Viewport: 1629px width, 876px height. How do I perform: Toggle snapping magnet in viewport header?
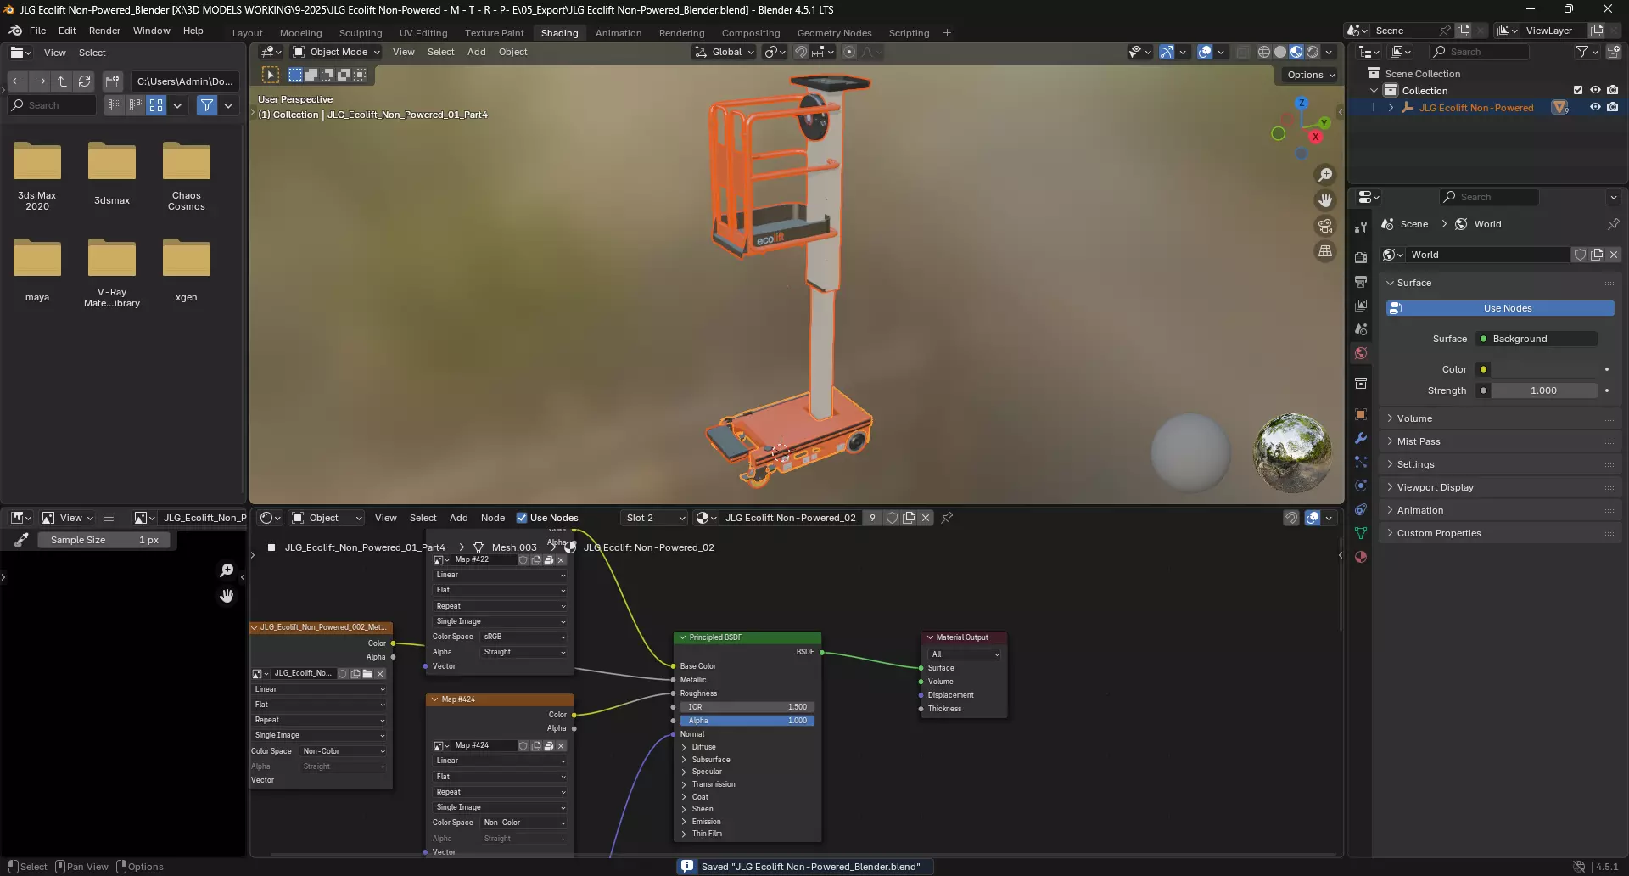click(x=801, y=52)
